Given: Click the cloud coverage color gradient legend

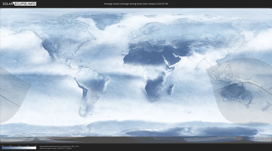Looking at the screenshot, I should [19, 148].
